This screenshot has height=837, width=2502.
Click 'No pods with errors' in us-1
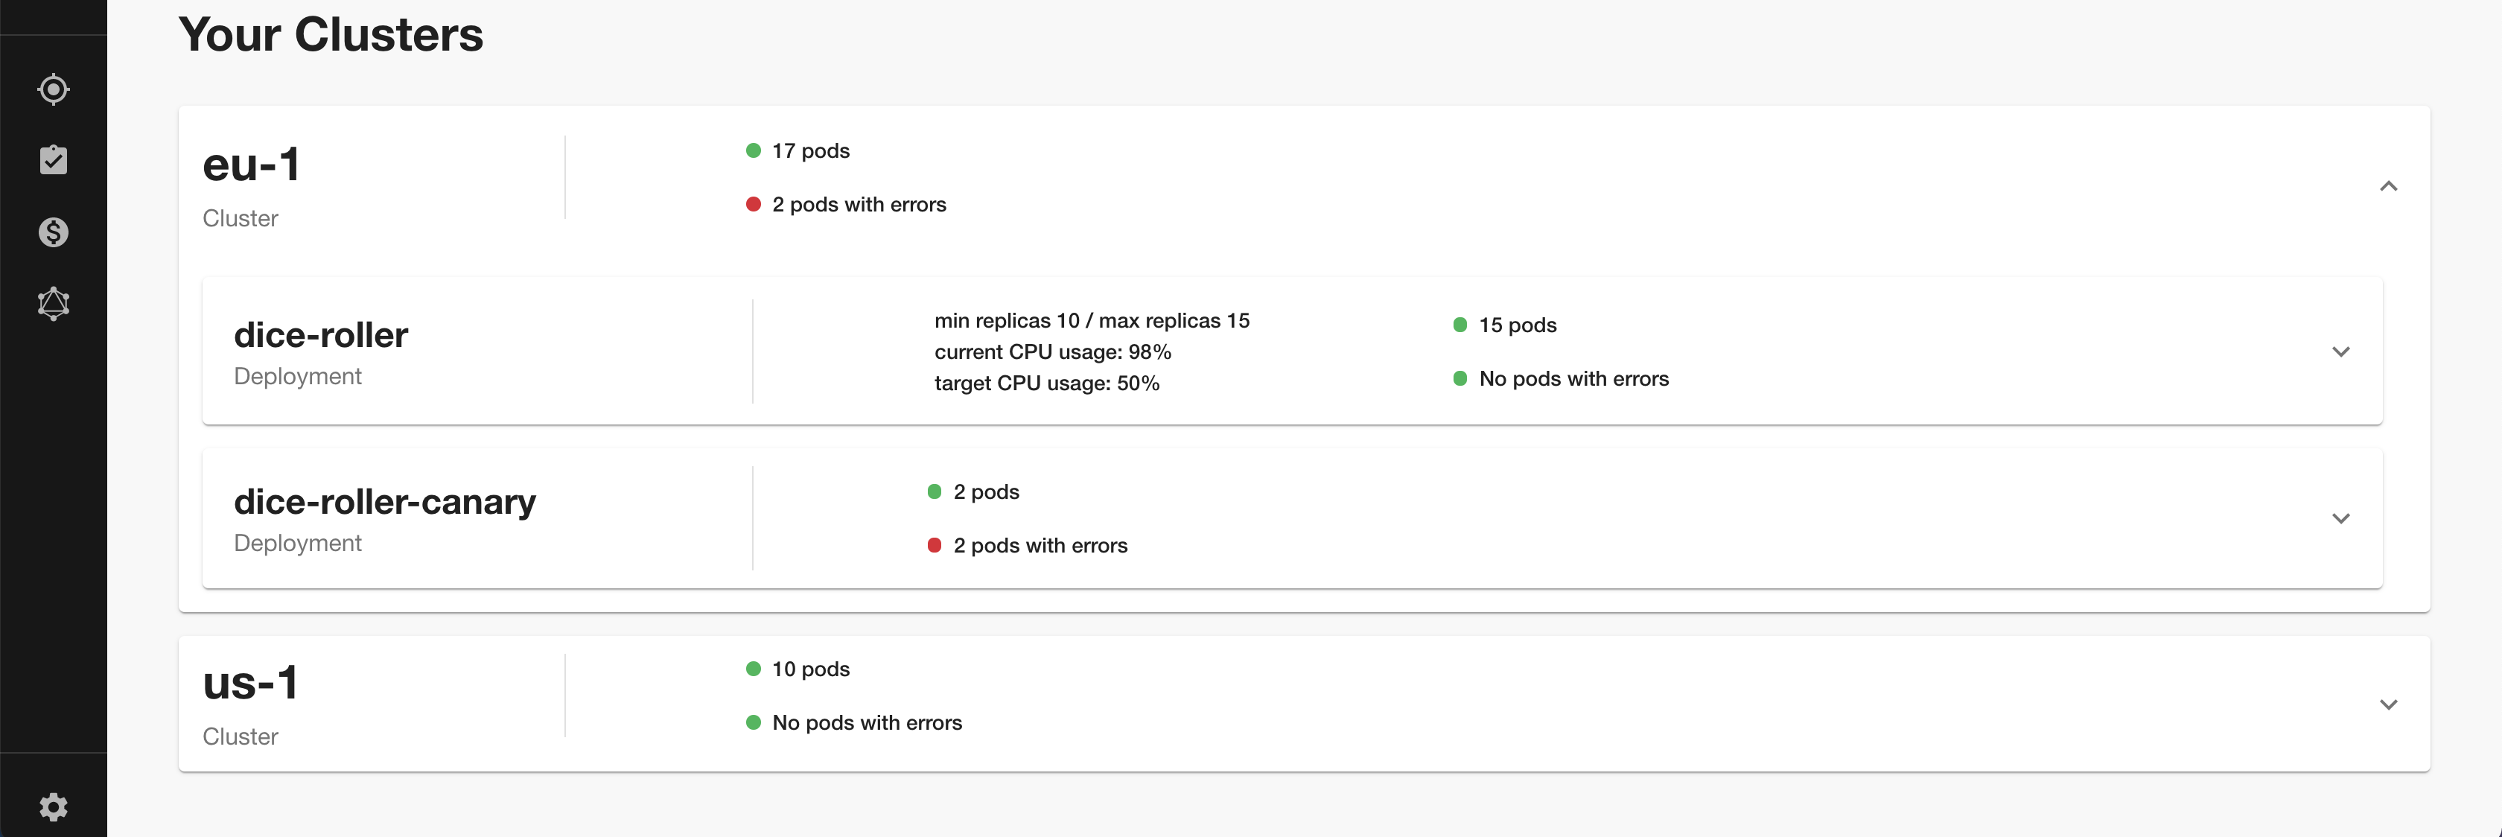[x=866, y=723]
